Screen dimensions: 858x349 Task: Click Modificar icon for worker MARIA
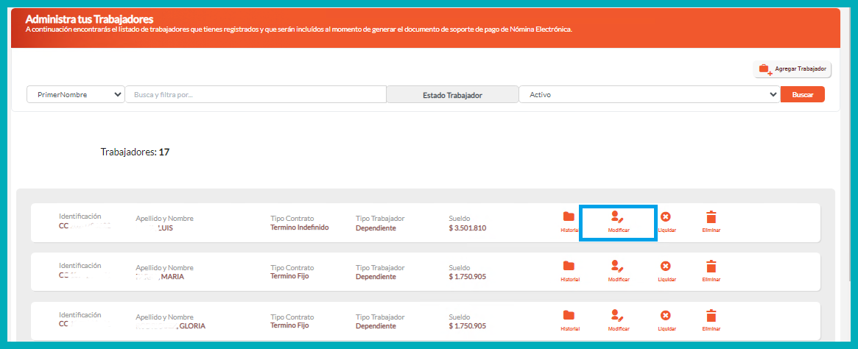click(617, 267)
